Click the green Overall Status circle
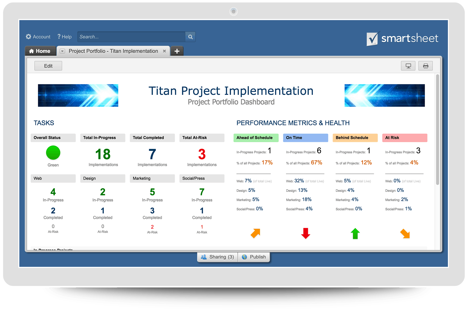Image resolution: width=468 pixels, height=330 pixels. pos(53,153)
